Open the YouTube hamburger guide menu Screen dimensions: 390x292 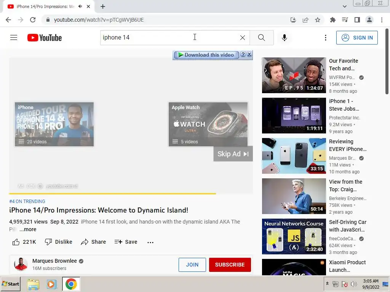(14, 38)
